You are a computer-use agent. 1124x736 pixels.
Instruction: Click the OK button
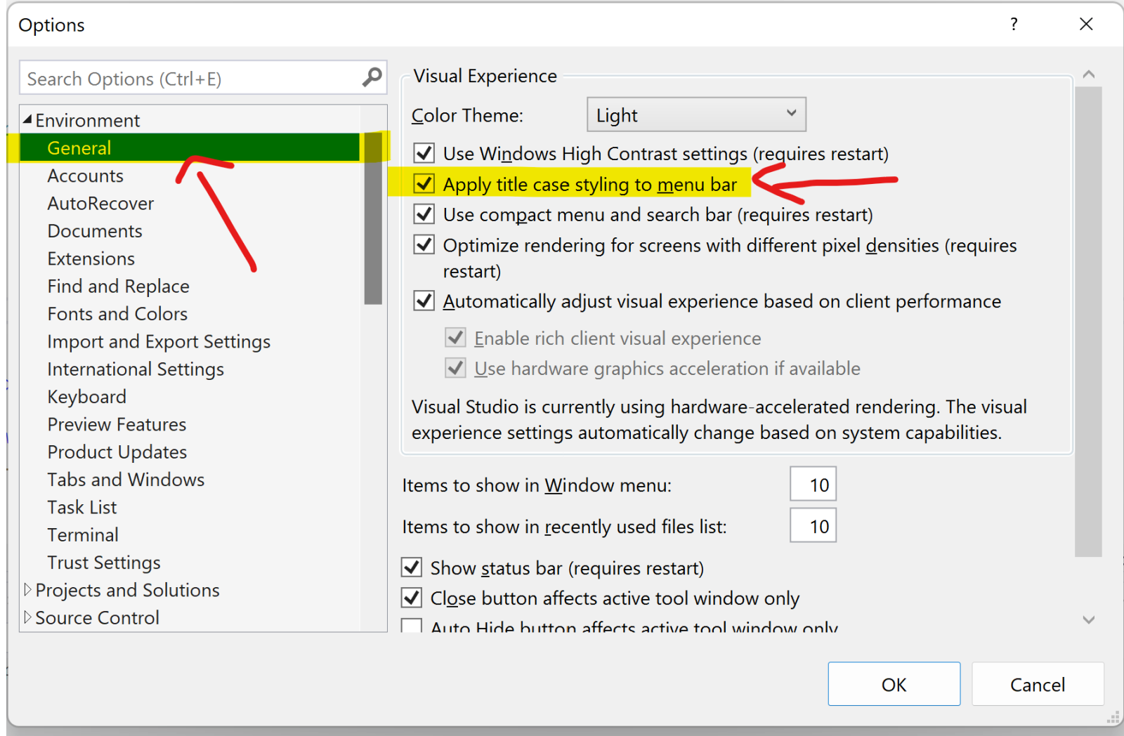tap(894, 684)
